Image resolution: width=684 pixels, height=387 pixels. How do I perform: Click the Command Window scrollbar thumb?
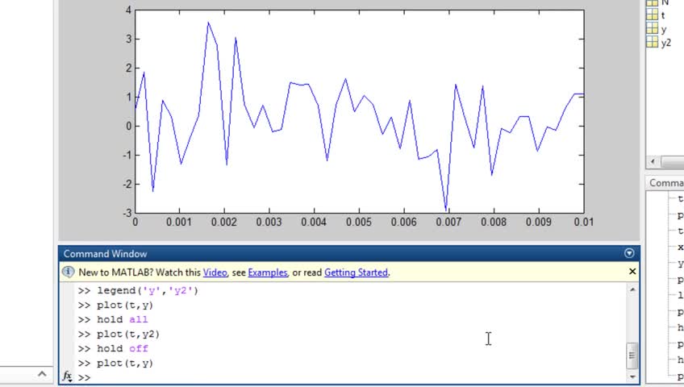tap(632, 356)
